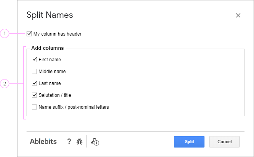The image size is (254, 157).
Task: Enable Name suffix / post-nominal letters checkbox
Action: [34, 107]
